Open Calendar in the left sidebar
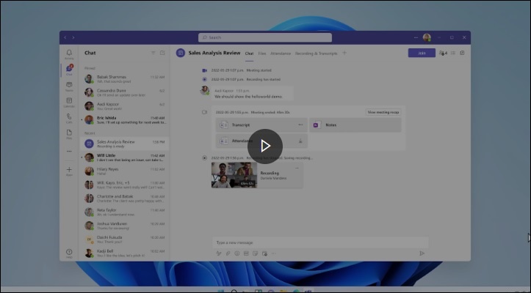This screenshot has width=531, height=293. click(x=69, y=103)
